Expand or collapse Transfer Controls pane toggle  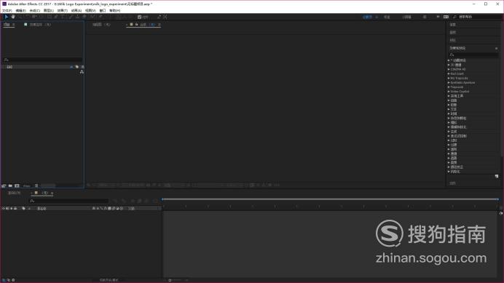click(9, 280)
